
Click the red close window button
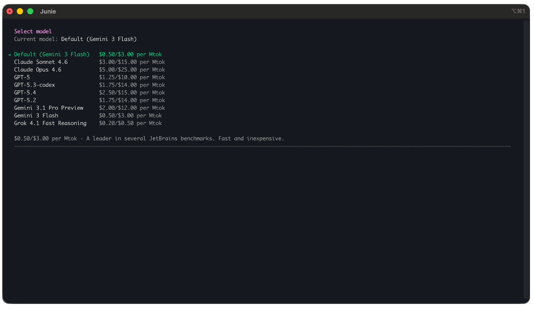point(10,11)
